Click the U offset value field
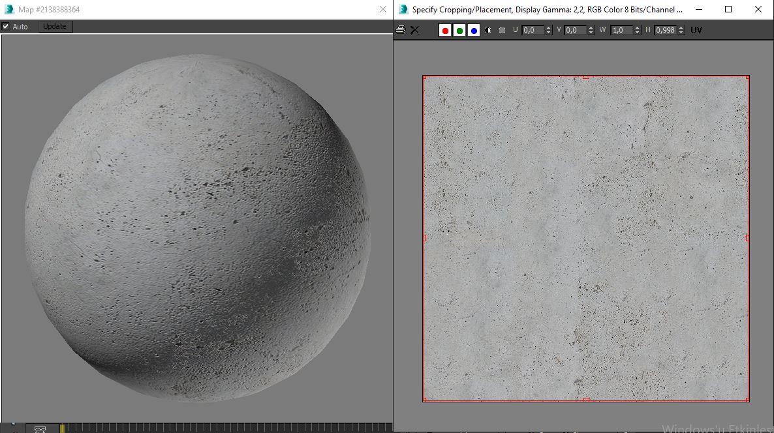The width and height of the screenshot is (774, 433). pos(532,31)
